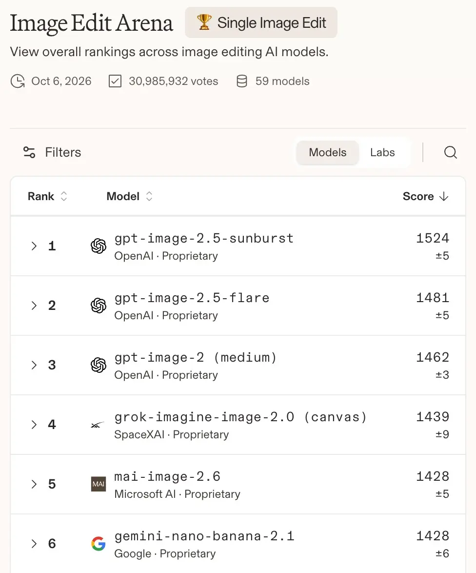Viewport: 476px width, 573px height.
Task: Click the SpaceXAI logo next to grok-imagine-image-2.0
Action: coord(97,425)
